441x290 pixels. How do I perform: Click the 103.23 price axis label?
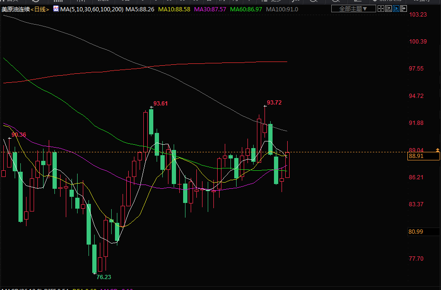pyautogui.click(x=418, y=15)
